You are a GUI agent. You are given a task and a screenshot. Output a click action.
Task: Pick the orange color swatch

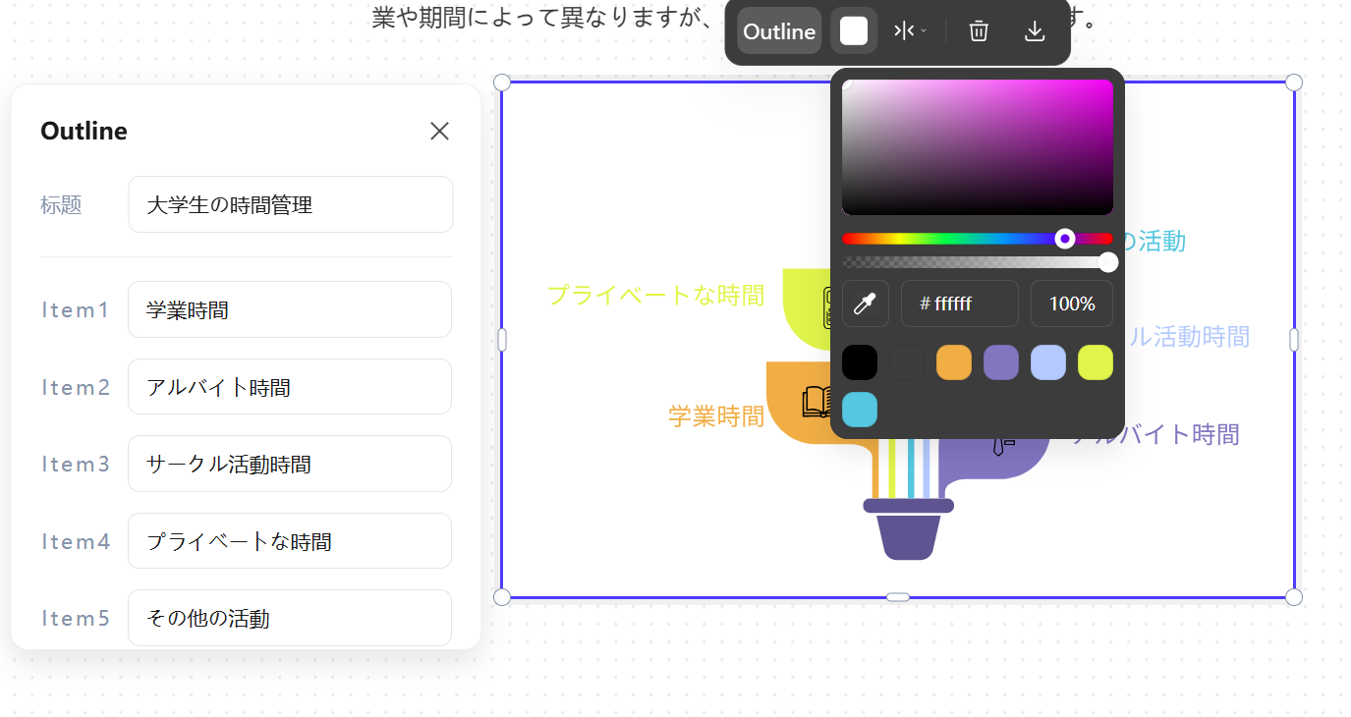click(x=954, y=362)
